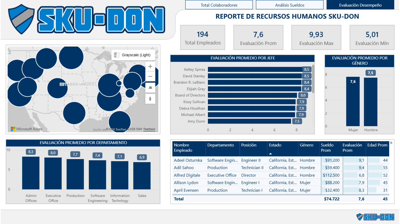Image resolution: width=400 pixels, height=224 pixels.
Task: Click the Adil Sahoo employee name
Action: [184, 167]
